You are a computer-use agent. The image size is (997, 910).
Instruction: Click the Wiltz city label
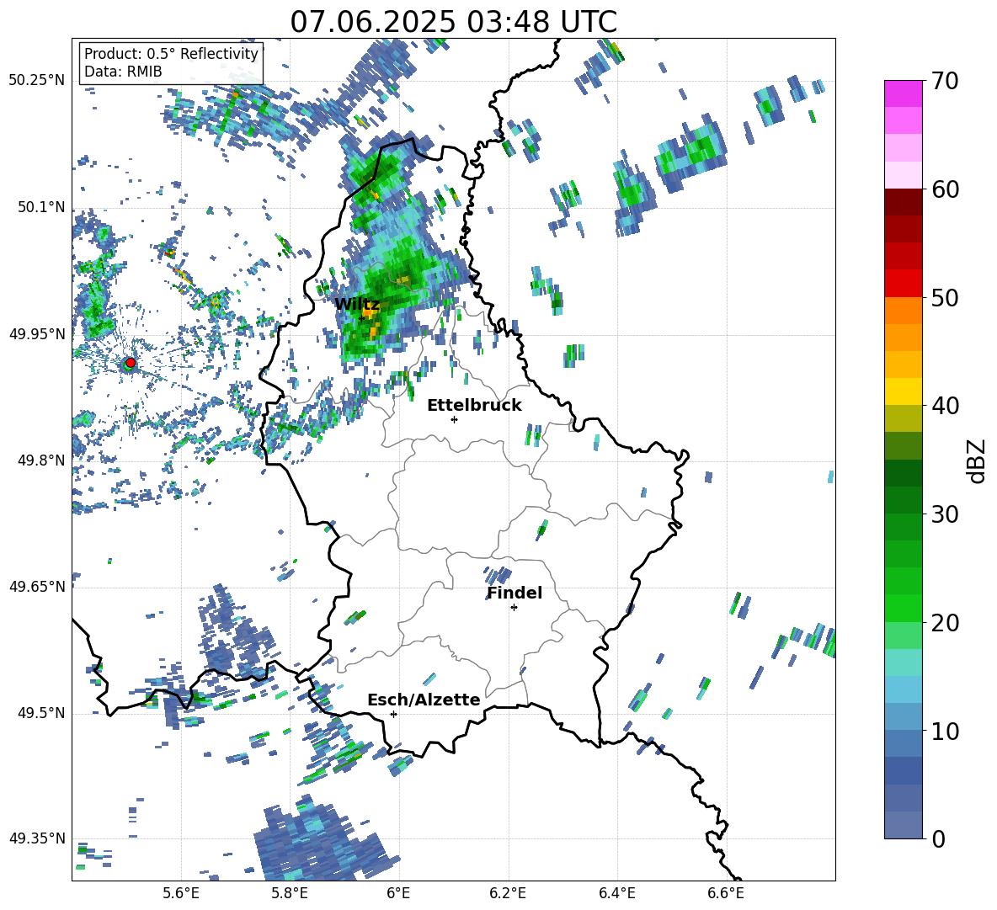(357, 305)
